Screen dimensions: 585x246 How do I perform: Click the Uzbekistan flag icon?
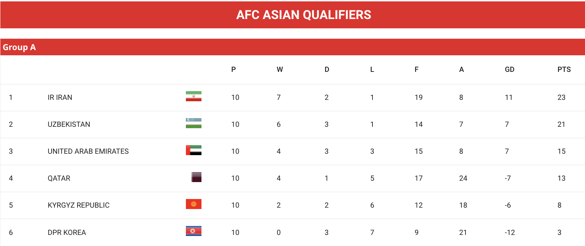coord(193,123)
